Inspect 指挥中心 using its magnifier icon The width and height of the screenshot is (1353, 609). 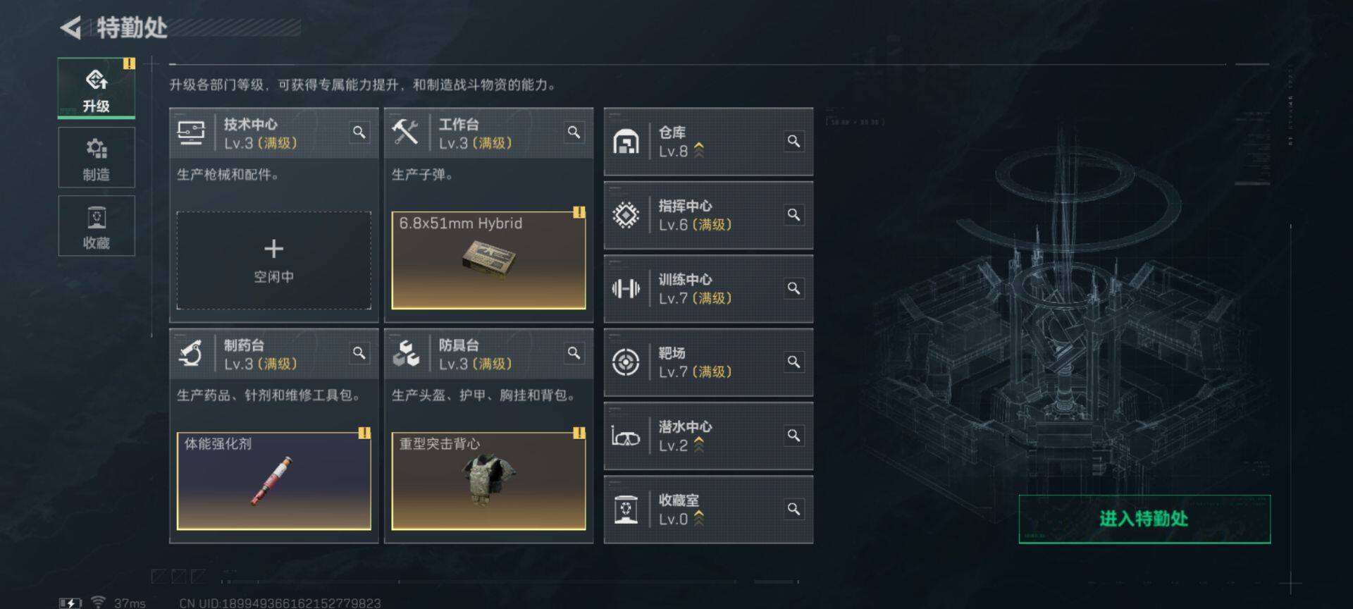pyautogui.click(x=793, y=215)
